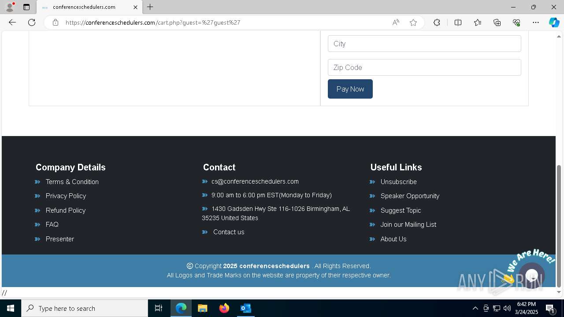
Task: Click the Read aloud icon in address bar
Action: coord(396,22)
